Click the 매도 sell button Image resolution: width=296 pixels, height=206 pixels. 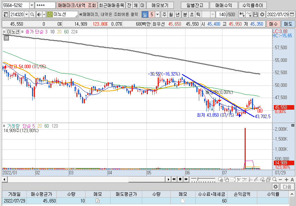pos(288,24)
